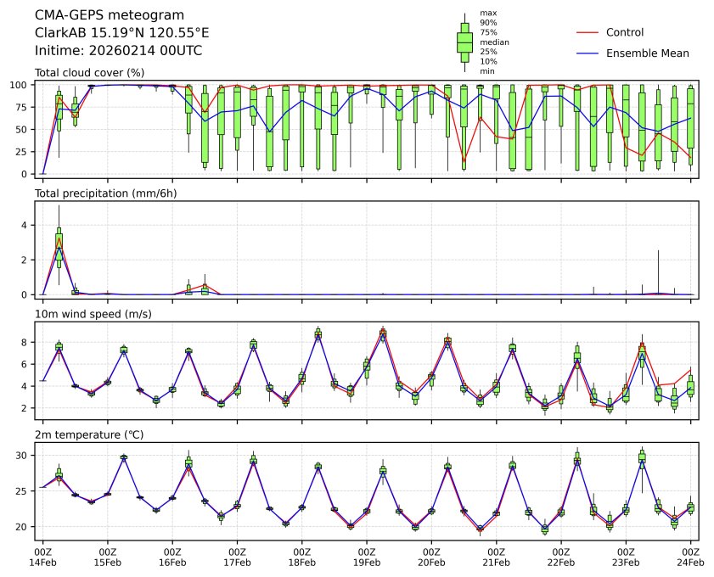Click the "00Z 19Feb" time axis label
The width and height of the screenshot is (714, 577).
click(367, 557)
